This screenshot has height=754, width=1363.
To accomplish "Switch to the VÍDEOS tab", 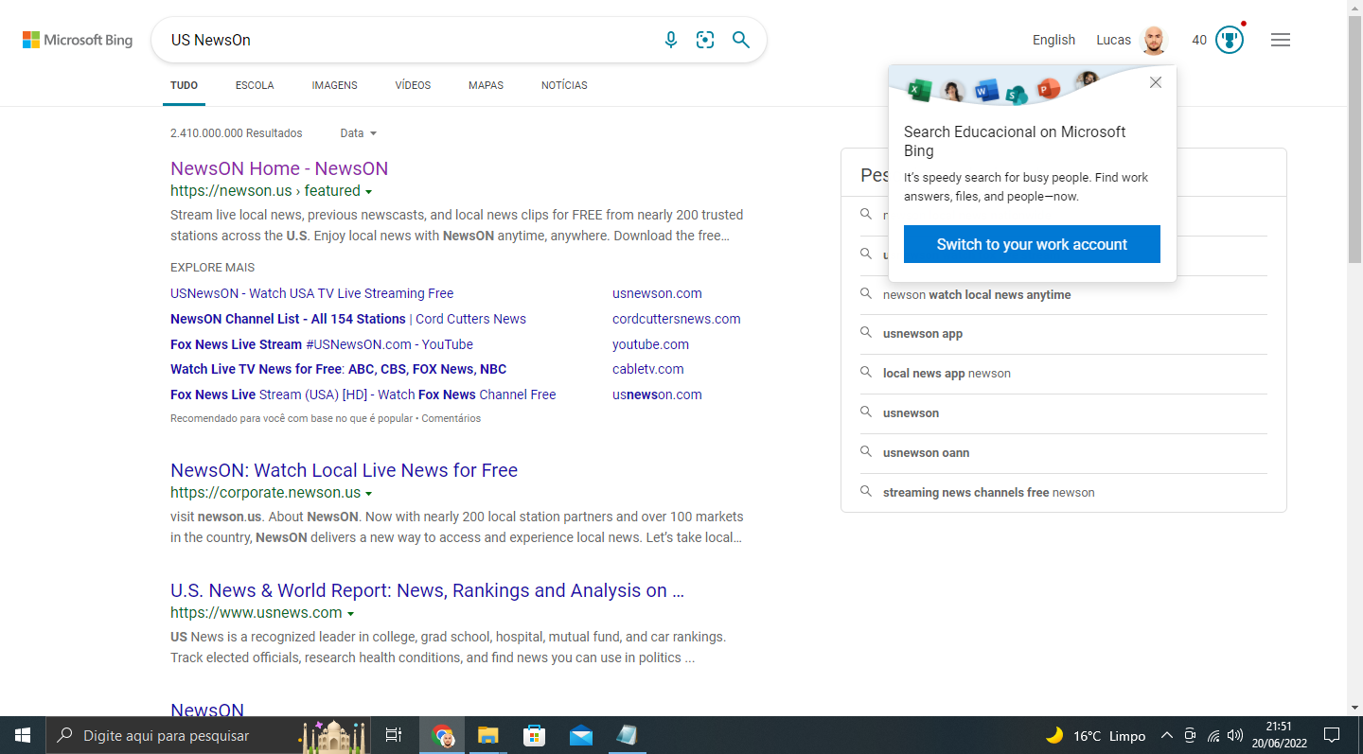I will [x=413, y=85].
